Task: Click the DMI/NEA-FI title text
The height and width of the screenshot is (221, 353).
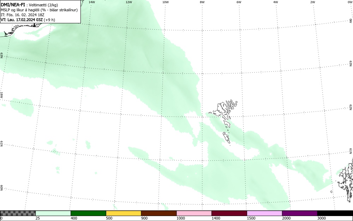Action: coord(13,5)
